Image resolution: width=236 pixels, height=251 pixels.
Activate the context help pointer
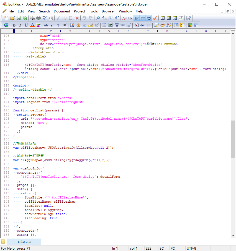pyautogui.click(x=188, y=18)
